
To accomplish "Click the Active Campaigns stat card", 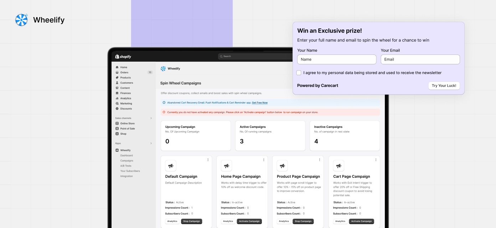I will pyautogui.click(x=270, y=136).
